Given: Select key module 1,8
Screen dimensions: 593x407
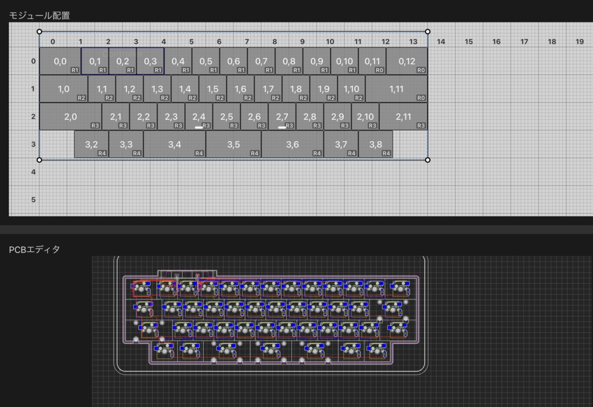Looking at the screenshot, I should (296, 89).
